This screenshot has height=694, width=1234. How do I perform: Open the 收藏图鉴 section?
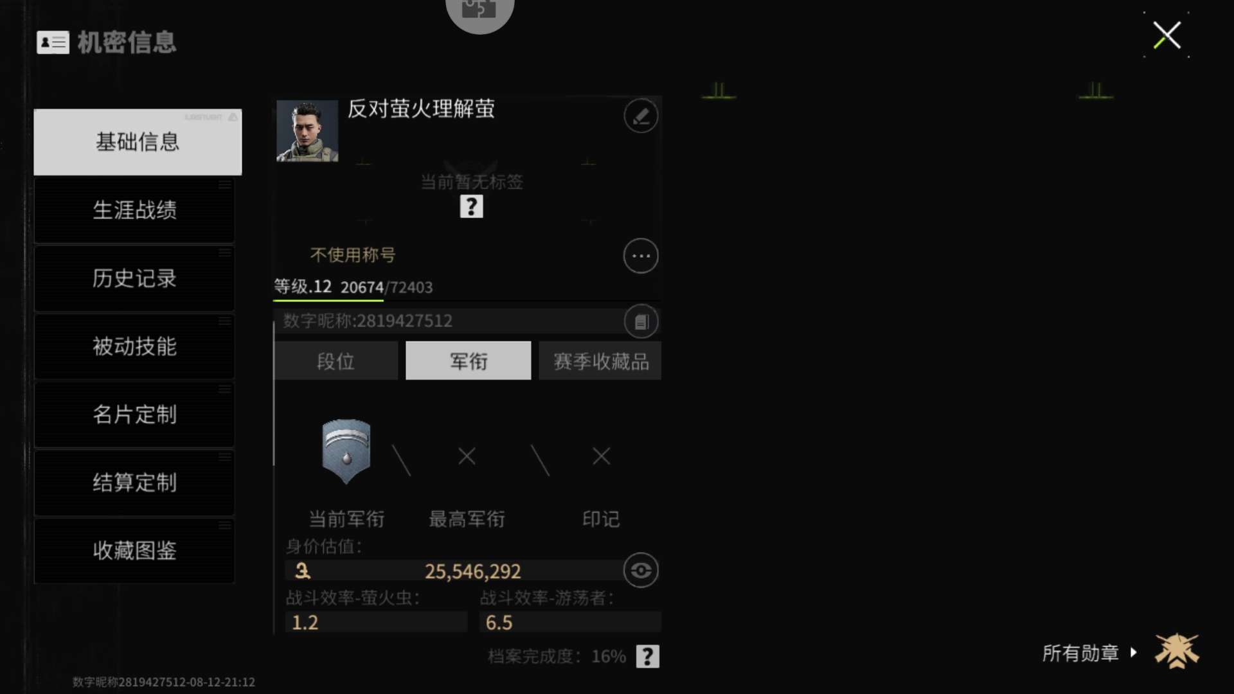(x=134, y=551)
